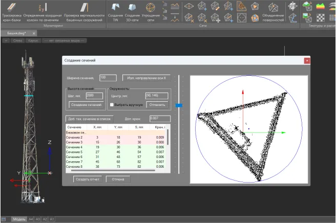
Task: Select the Создание 3D-сети tool
Action: click(132, 7)
